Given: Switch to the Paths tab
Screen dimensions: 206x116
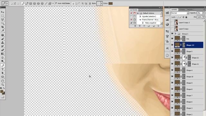Looking at the screenshot, I should (190, 10).
